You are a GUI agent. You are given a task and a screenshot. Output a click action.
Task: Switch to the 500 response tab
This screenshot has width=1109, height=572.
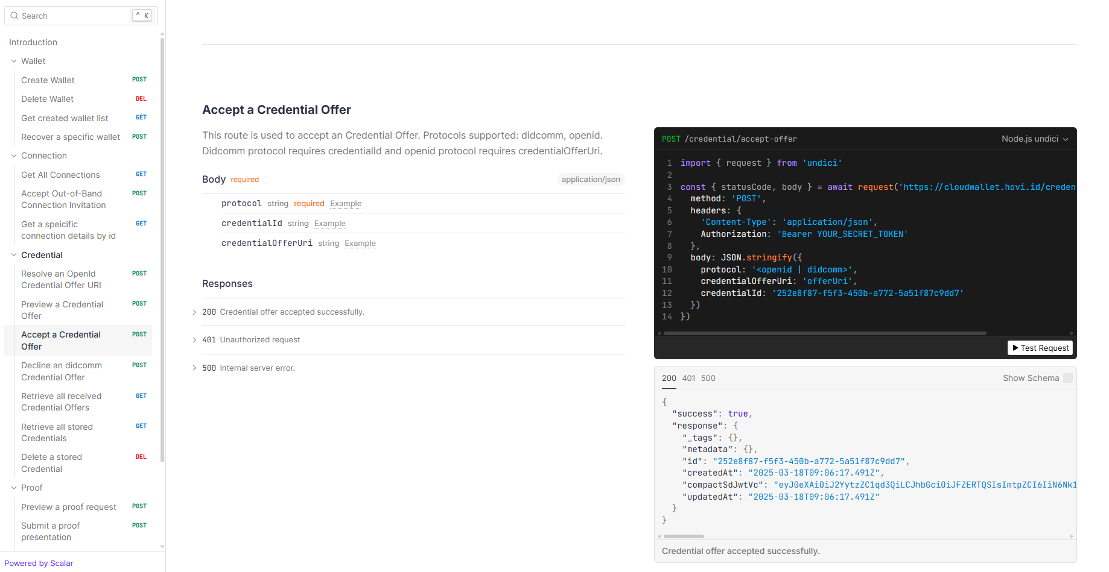tap(708, 378)
